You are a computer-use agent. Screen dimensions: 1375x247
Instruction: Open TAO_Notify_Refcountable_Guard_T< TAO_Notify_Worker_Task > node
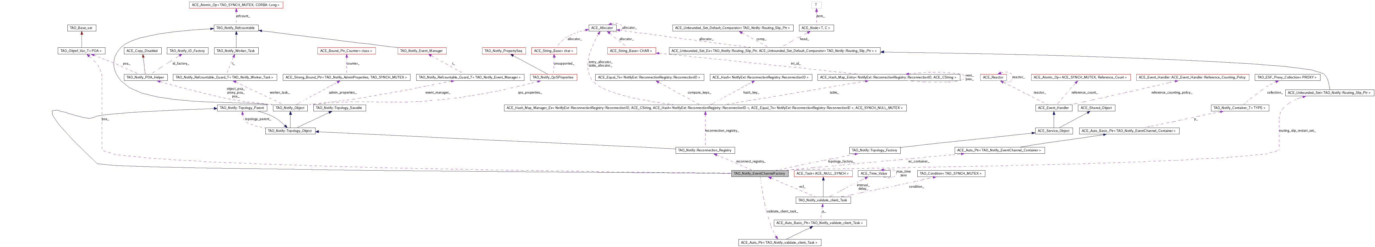[224, 77]
